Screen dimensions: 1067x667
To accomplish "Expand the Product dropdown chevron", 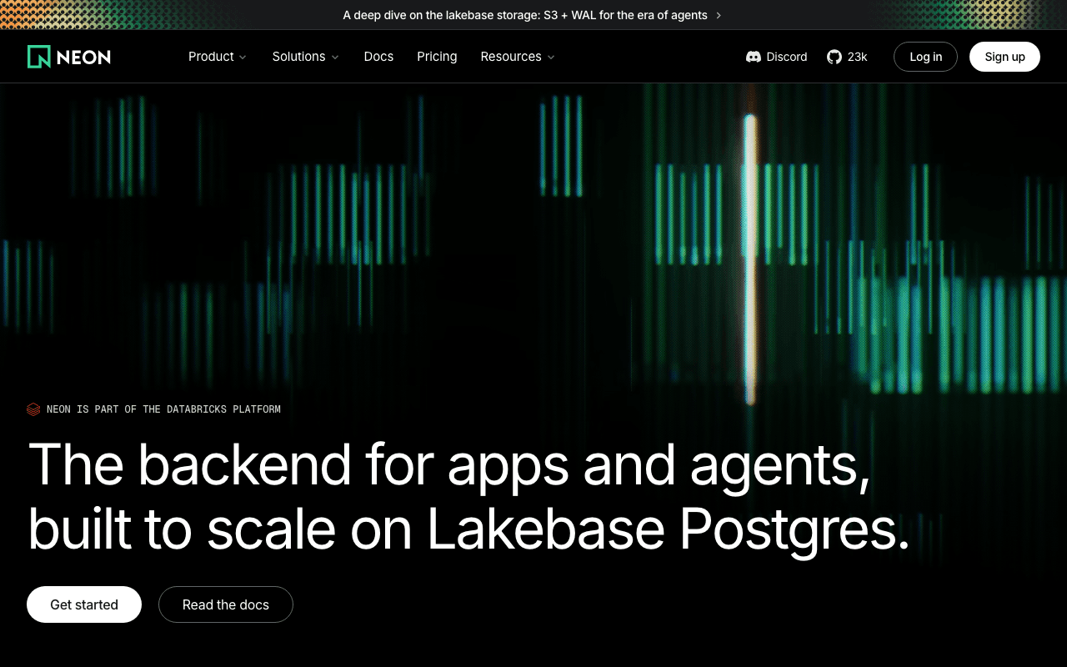I will click(243, 58).
